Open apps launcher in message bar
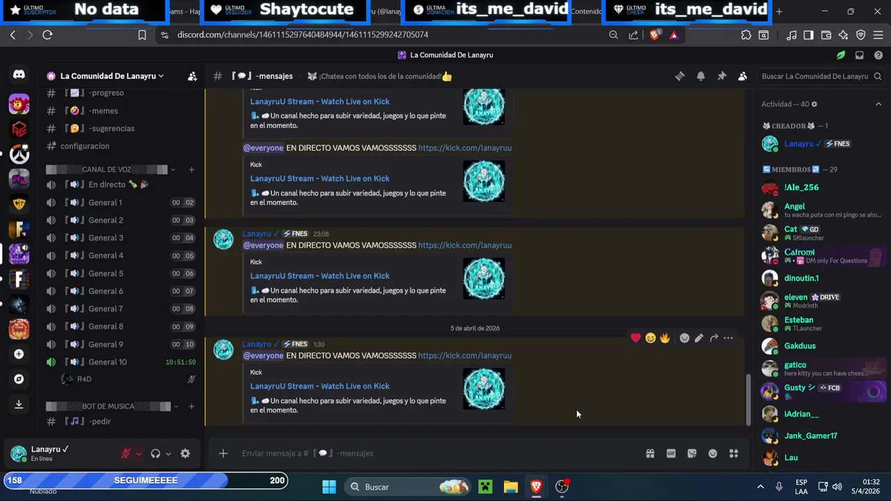This screenshot has width=891, height=501. pos(734,453)
